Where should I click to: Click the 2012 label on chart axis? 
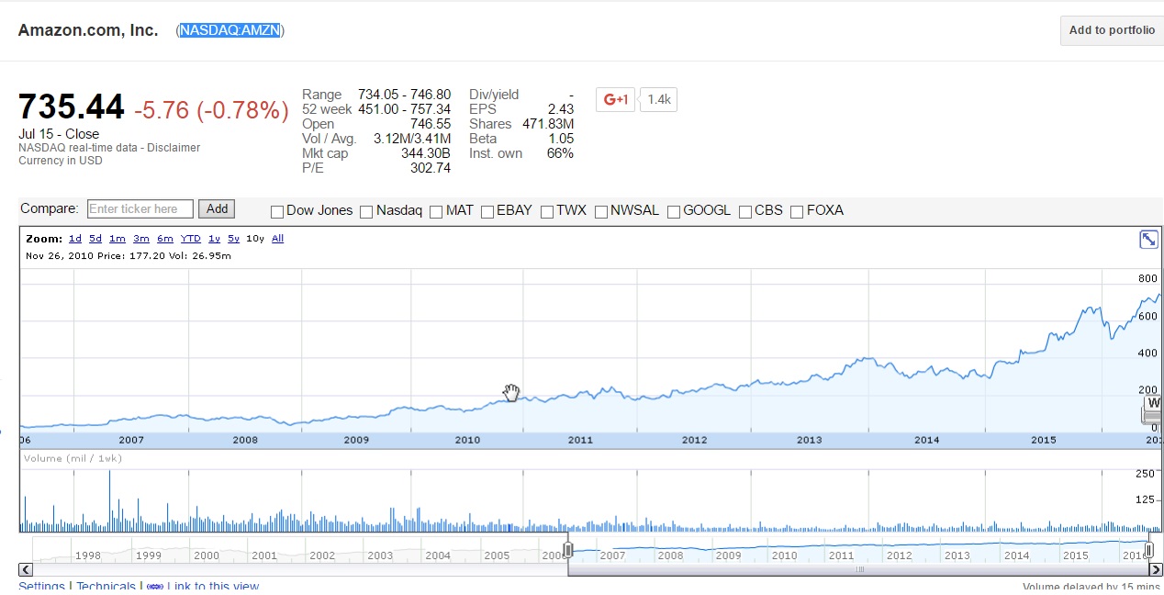click(x=695, y=440)
